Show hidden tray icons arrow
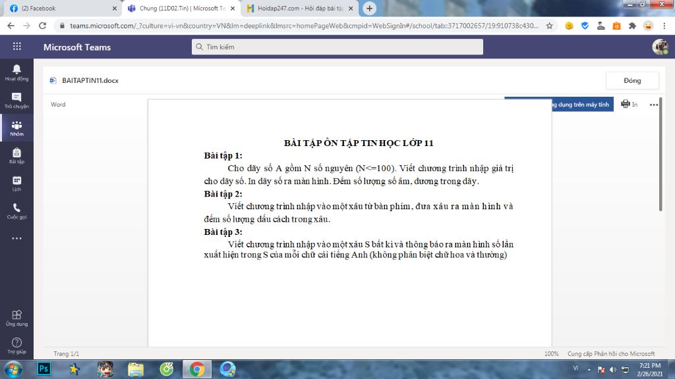The height and width of the screenshot is (379, 675). tap(589, 370)
